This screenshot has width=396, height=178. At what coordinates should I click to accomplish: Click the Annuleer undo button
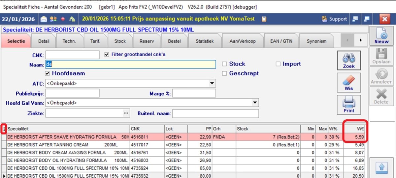point(381,76)
